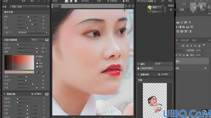
Task: Add Black & White adjustment in Photoshop
Action: (180, 27)
